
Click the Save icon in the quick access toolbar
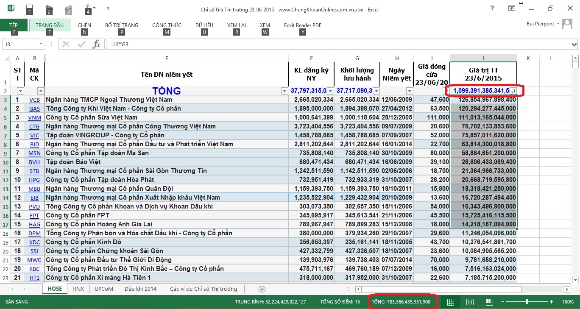pos(29,8)
